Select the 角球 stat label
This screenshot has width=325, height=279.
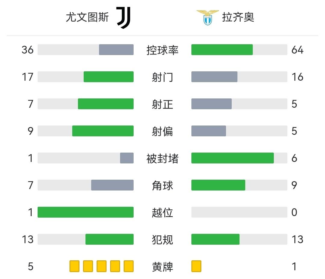point(162,185)
